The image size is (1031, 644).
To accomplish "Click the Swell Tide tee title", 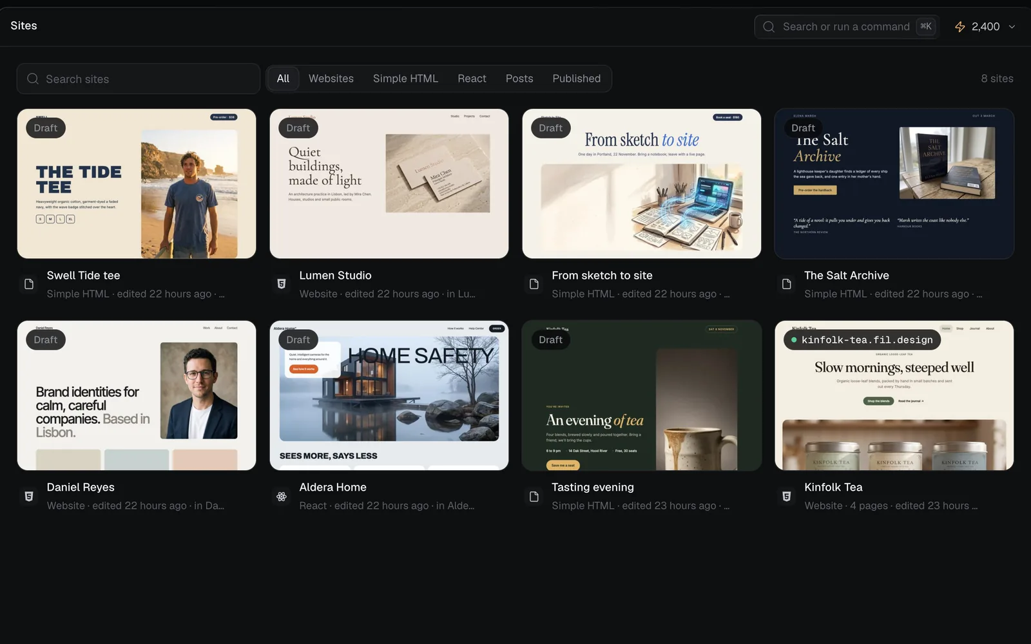I will tap(83, 275).
